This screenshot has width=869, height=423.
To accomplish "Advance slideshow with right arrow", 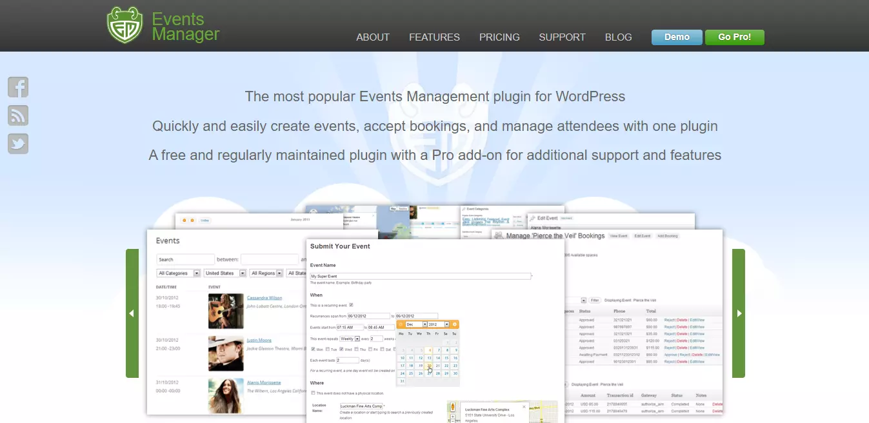I will tap(739, 313).
